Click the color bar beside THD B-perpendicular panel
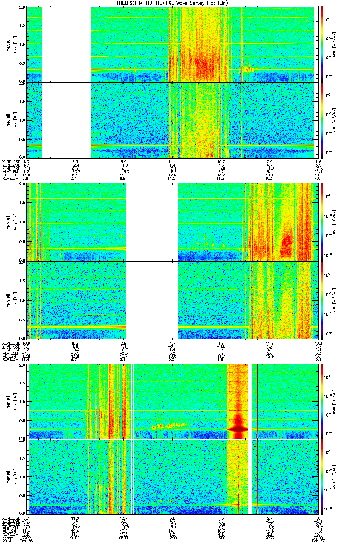 [x=322, y=221]
